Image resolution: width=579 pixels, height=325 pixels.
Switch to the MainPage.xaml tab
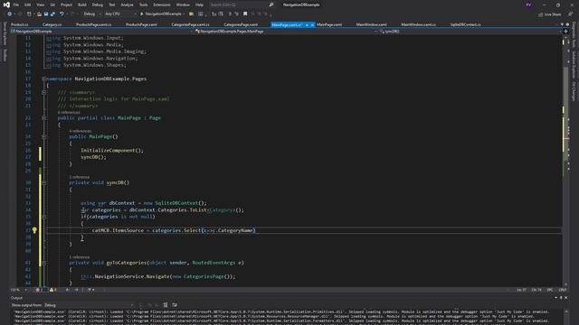click(329, 24)
